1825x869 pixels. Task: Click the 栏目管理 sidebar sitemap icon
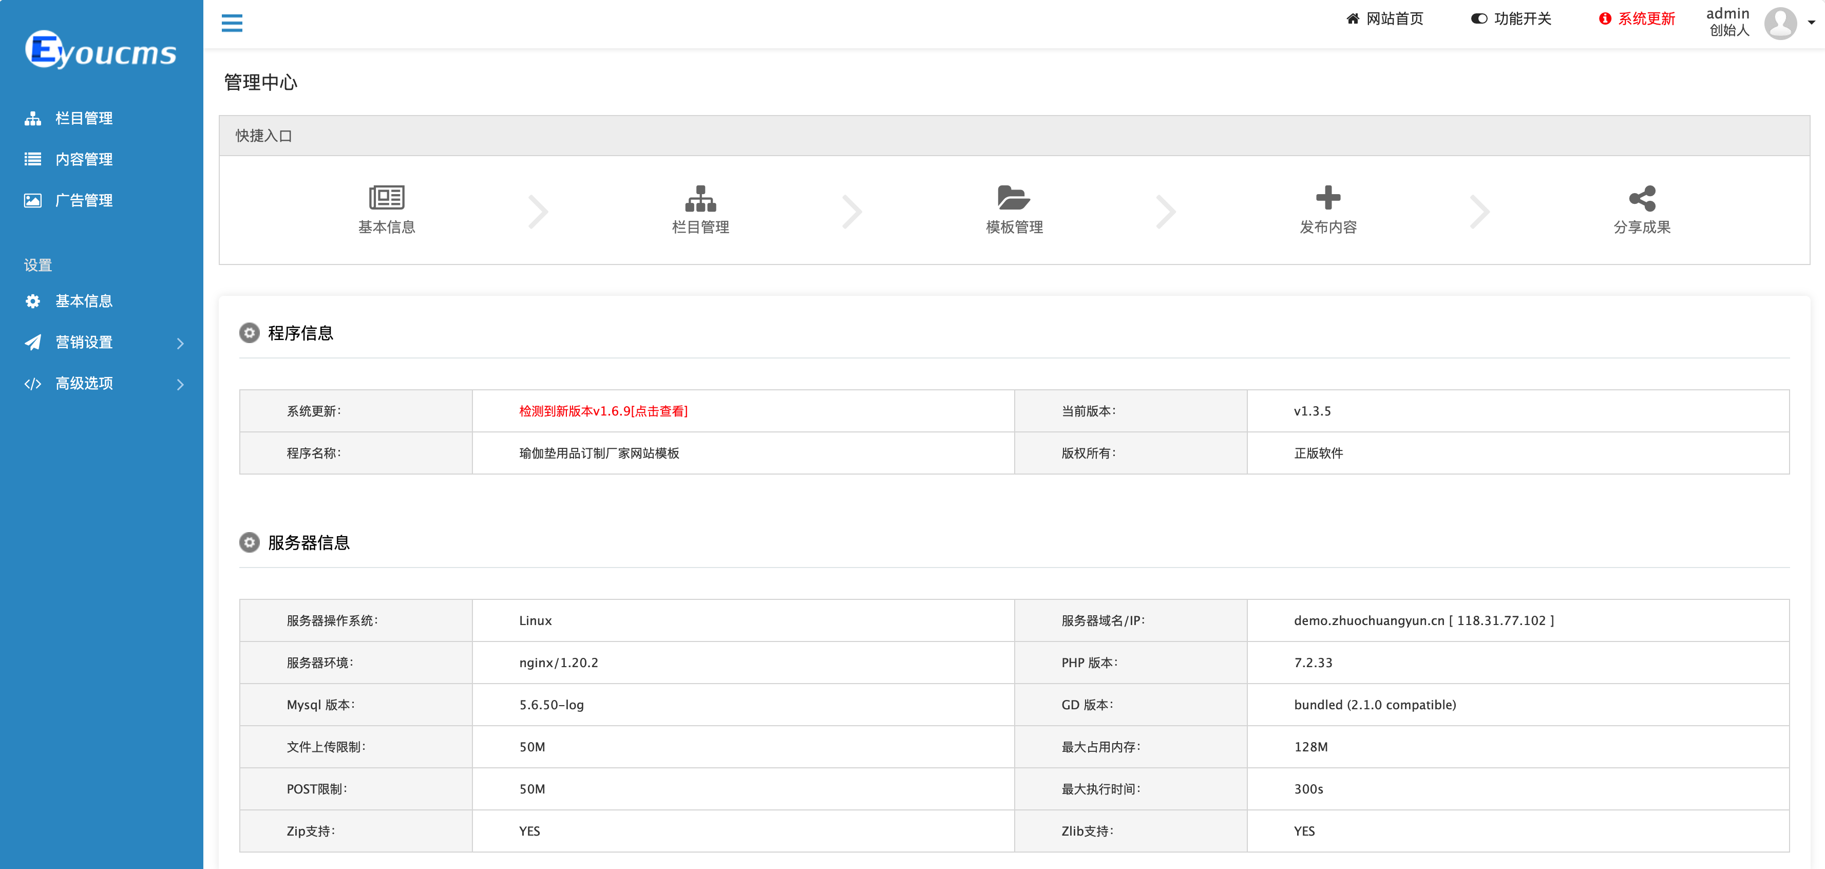click(x=32, y=118)
